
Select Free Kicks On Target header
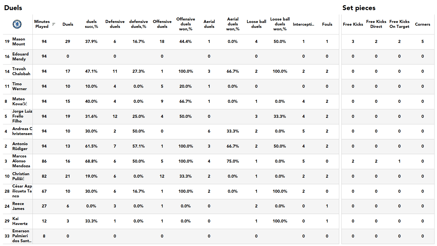[399, 24]
